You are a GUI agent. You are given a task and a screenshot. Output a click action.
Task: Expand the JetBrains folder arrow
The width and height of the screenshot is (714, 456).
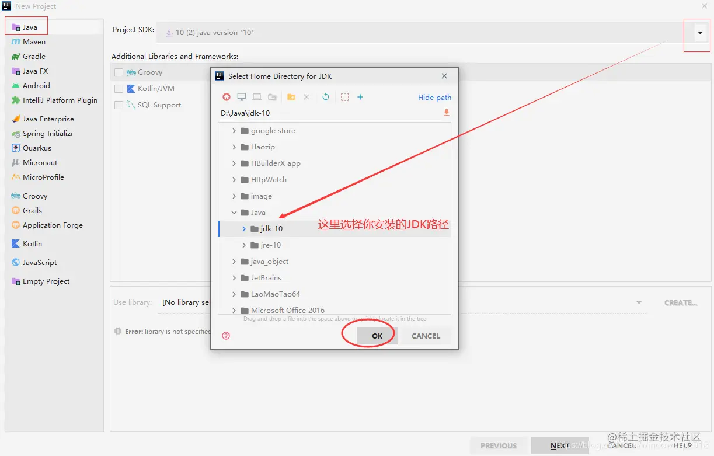click(x=234, y=278)
